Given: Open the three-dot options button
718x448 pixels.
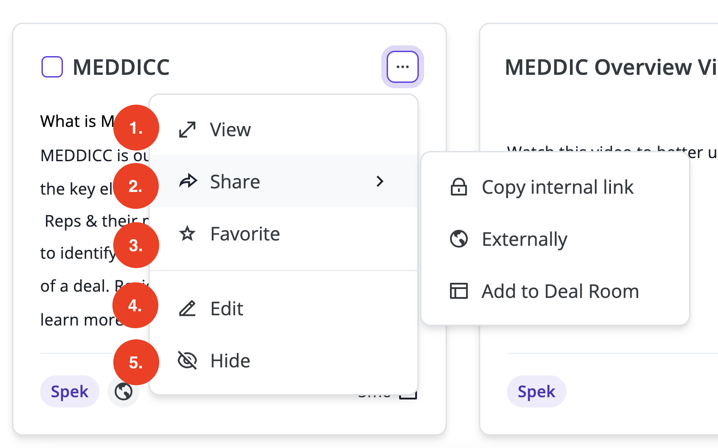Looking at the screenshot, I should [x=403, y=67].
